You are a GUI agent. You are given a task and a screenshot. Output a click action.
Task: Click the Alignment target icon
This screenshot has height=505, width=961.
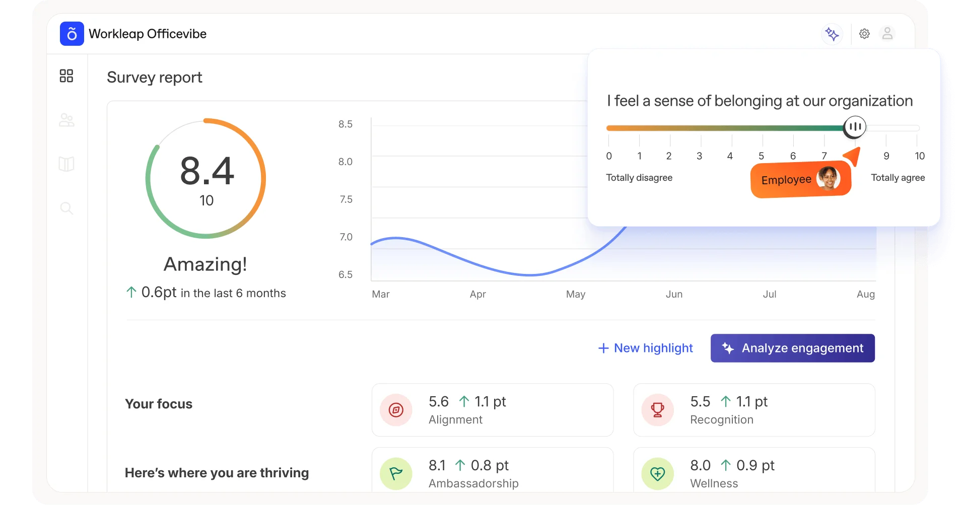coord(396,410)
